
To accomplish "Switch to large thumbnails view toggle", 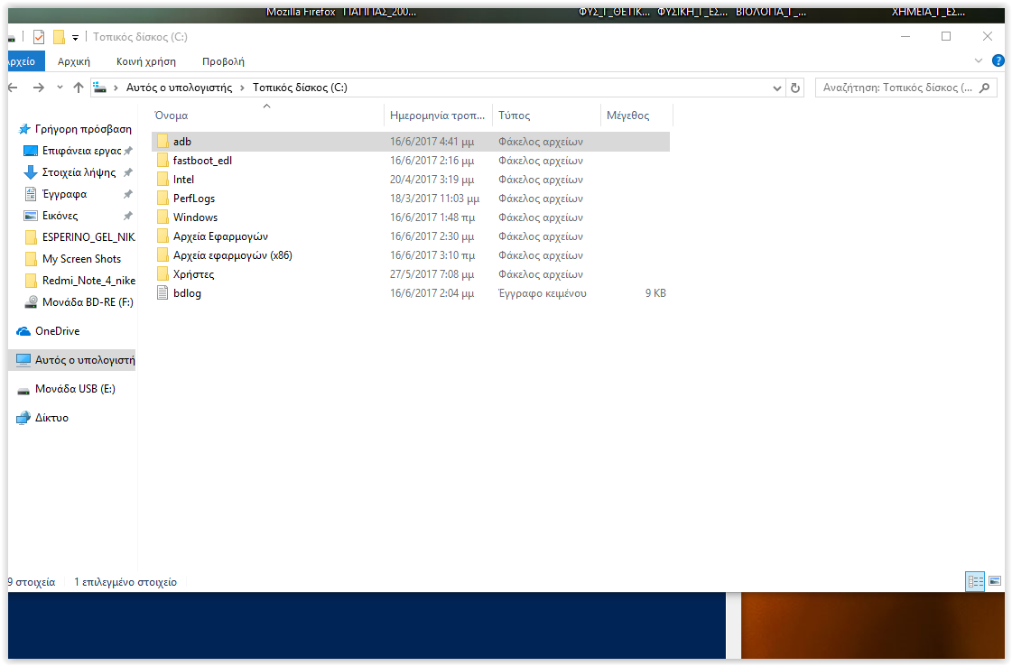I will (995, 582).
